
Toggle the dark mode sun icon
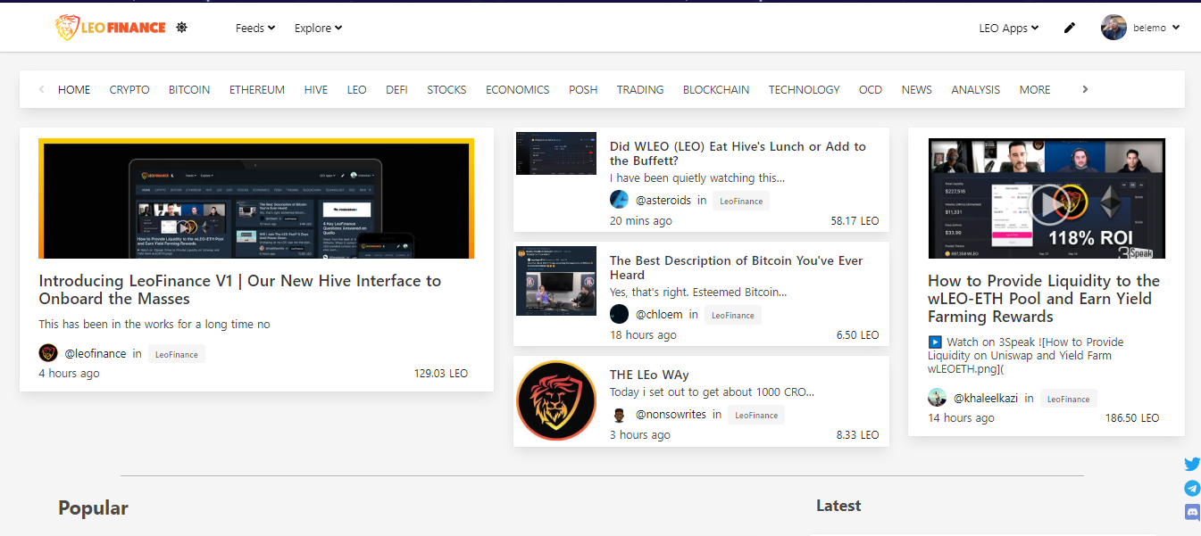(182, 28)
